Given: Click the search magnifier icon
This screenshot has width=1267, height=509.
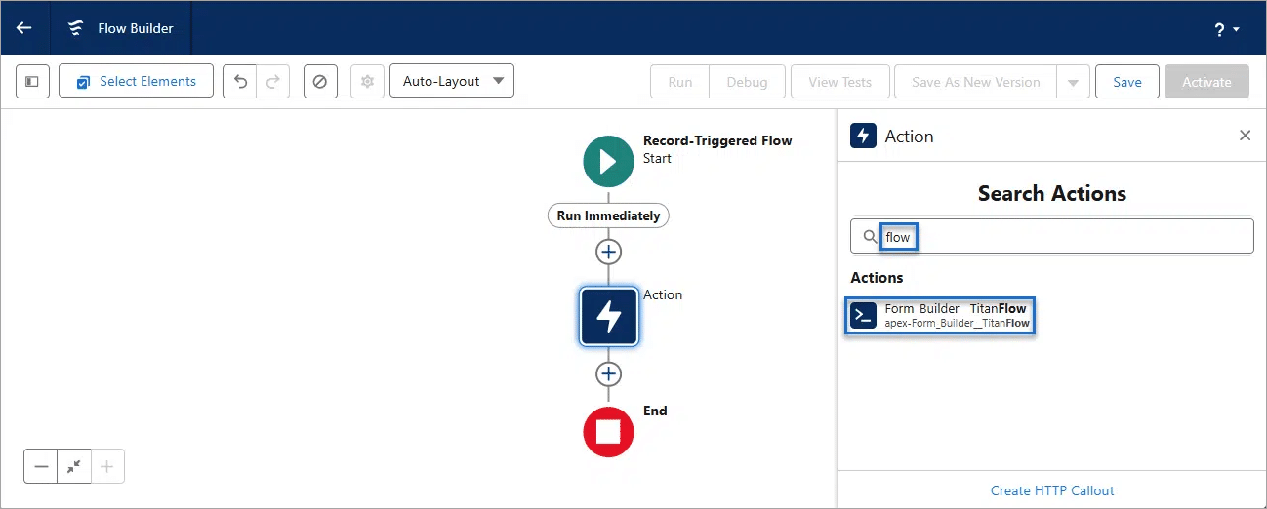Looking at the screenshot, I should (x=870, y=237).
